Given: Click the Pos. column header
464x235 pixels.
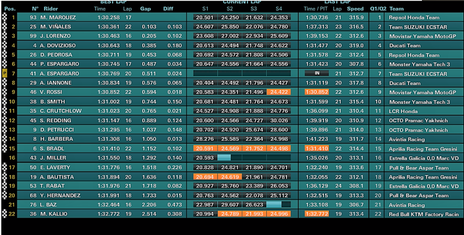Looking at the screenshot, I should coord(10,9).
